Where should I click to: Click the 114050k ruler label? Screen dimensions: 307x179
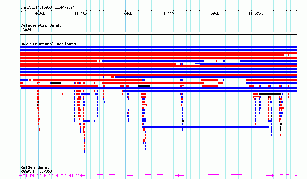click(168, 14)
